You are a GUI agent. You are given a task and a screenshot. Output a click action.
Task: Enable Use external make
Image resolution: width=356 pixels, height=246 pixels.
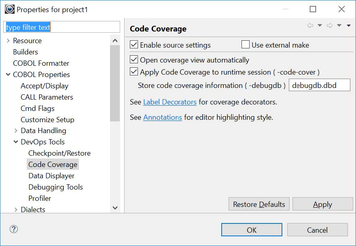tap(245, 45)
